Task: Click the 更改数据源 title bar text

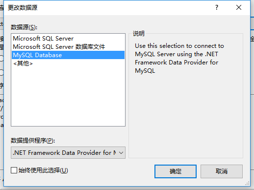Action: coord(23,7)
